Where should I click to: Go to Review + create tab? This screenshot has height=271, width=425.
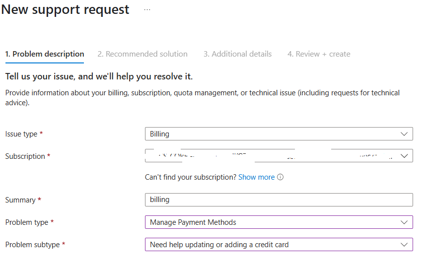[319, 54]
